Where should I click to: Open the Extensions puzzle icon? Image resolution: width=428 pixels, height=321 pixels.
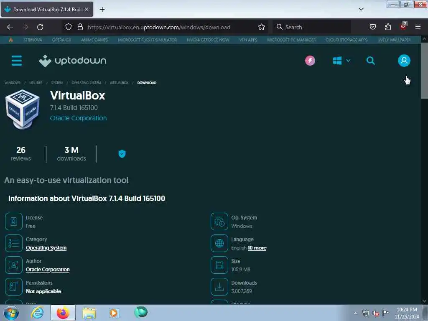[388, 27]
